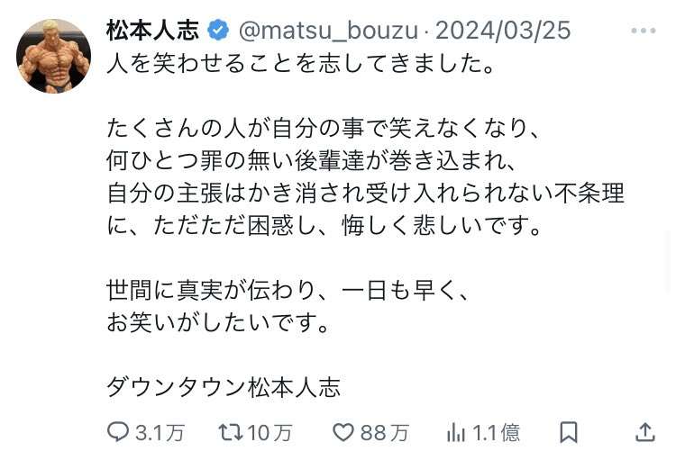Click the 1.1億 view count
The width and height of the screenshot is (676, 460).
[x=496, y=432]
